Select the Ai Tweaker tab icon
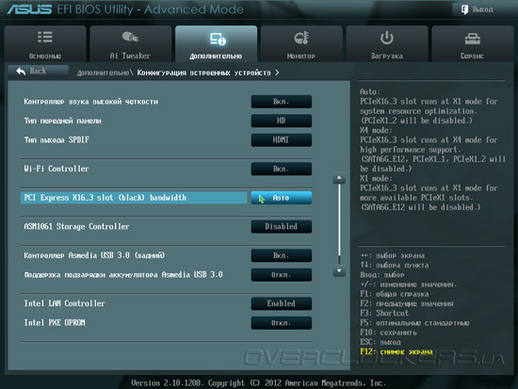The image size is (518, 389). (x=130, y=37)
